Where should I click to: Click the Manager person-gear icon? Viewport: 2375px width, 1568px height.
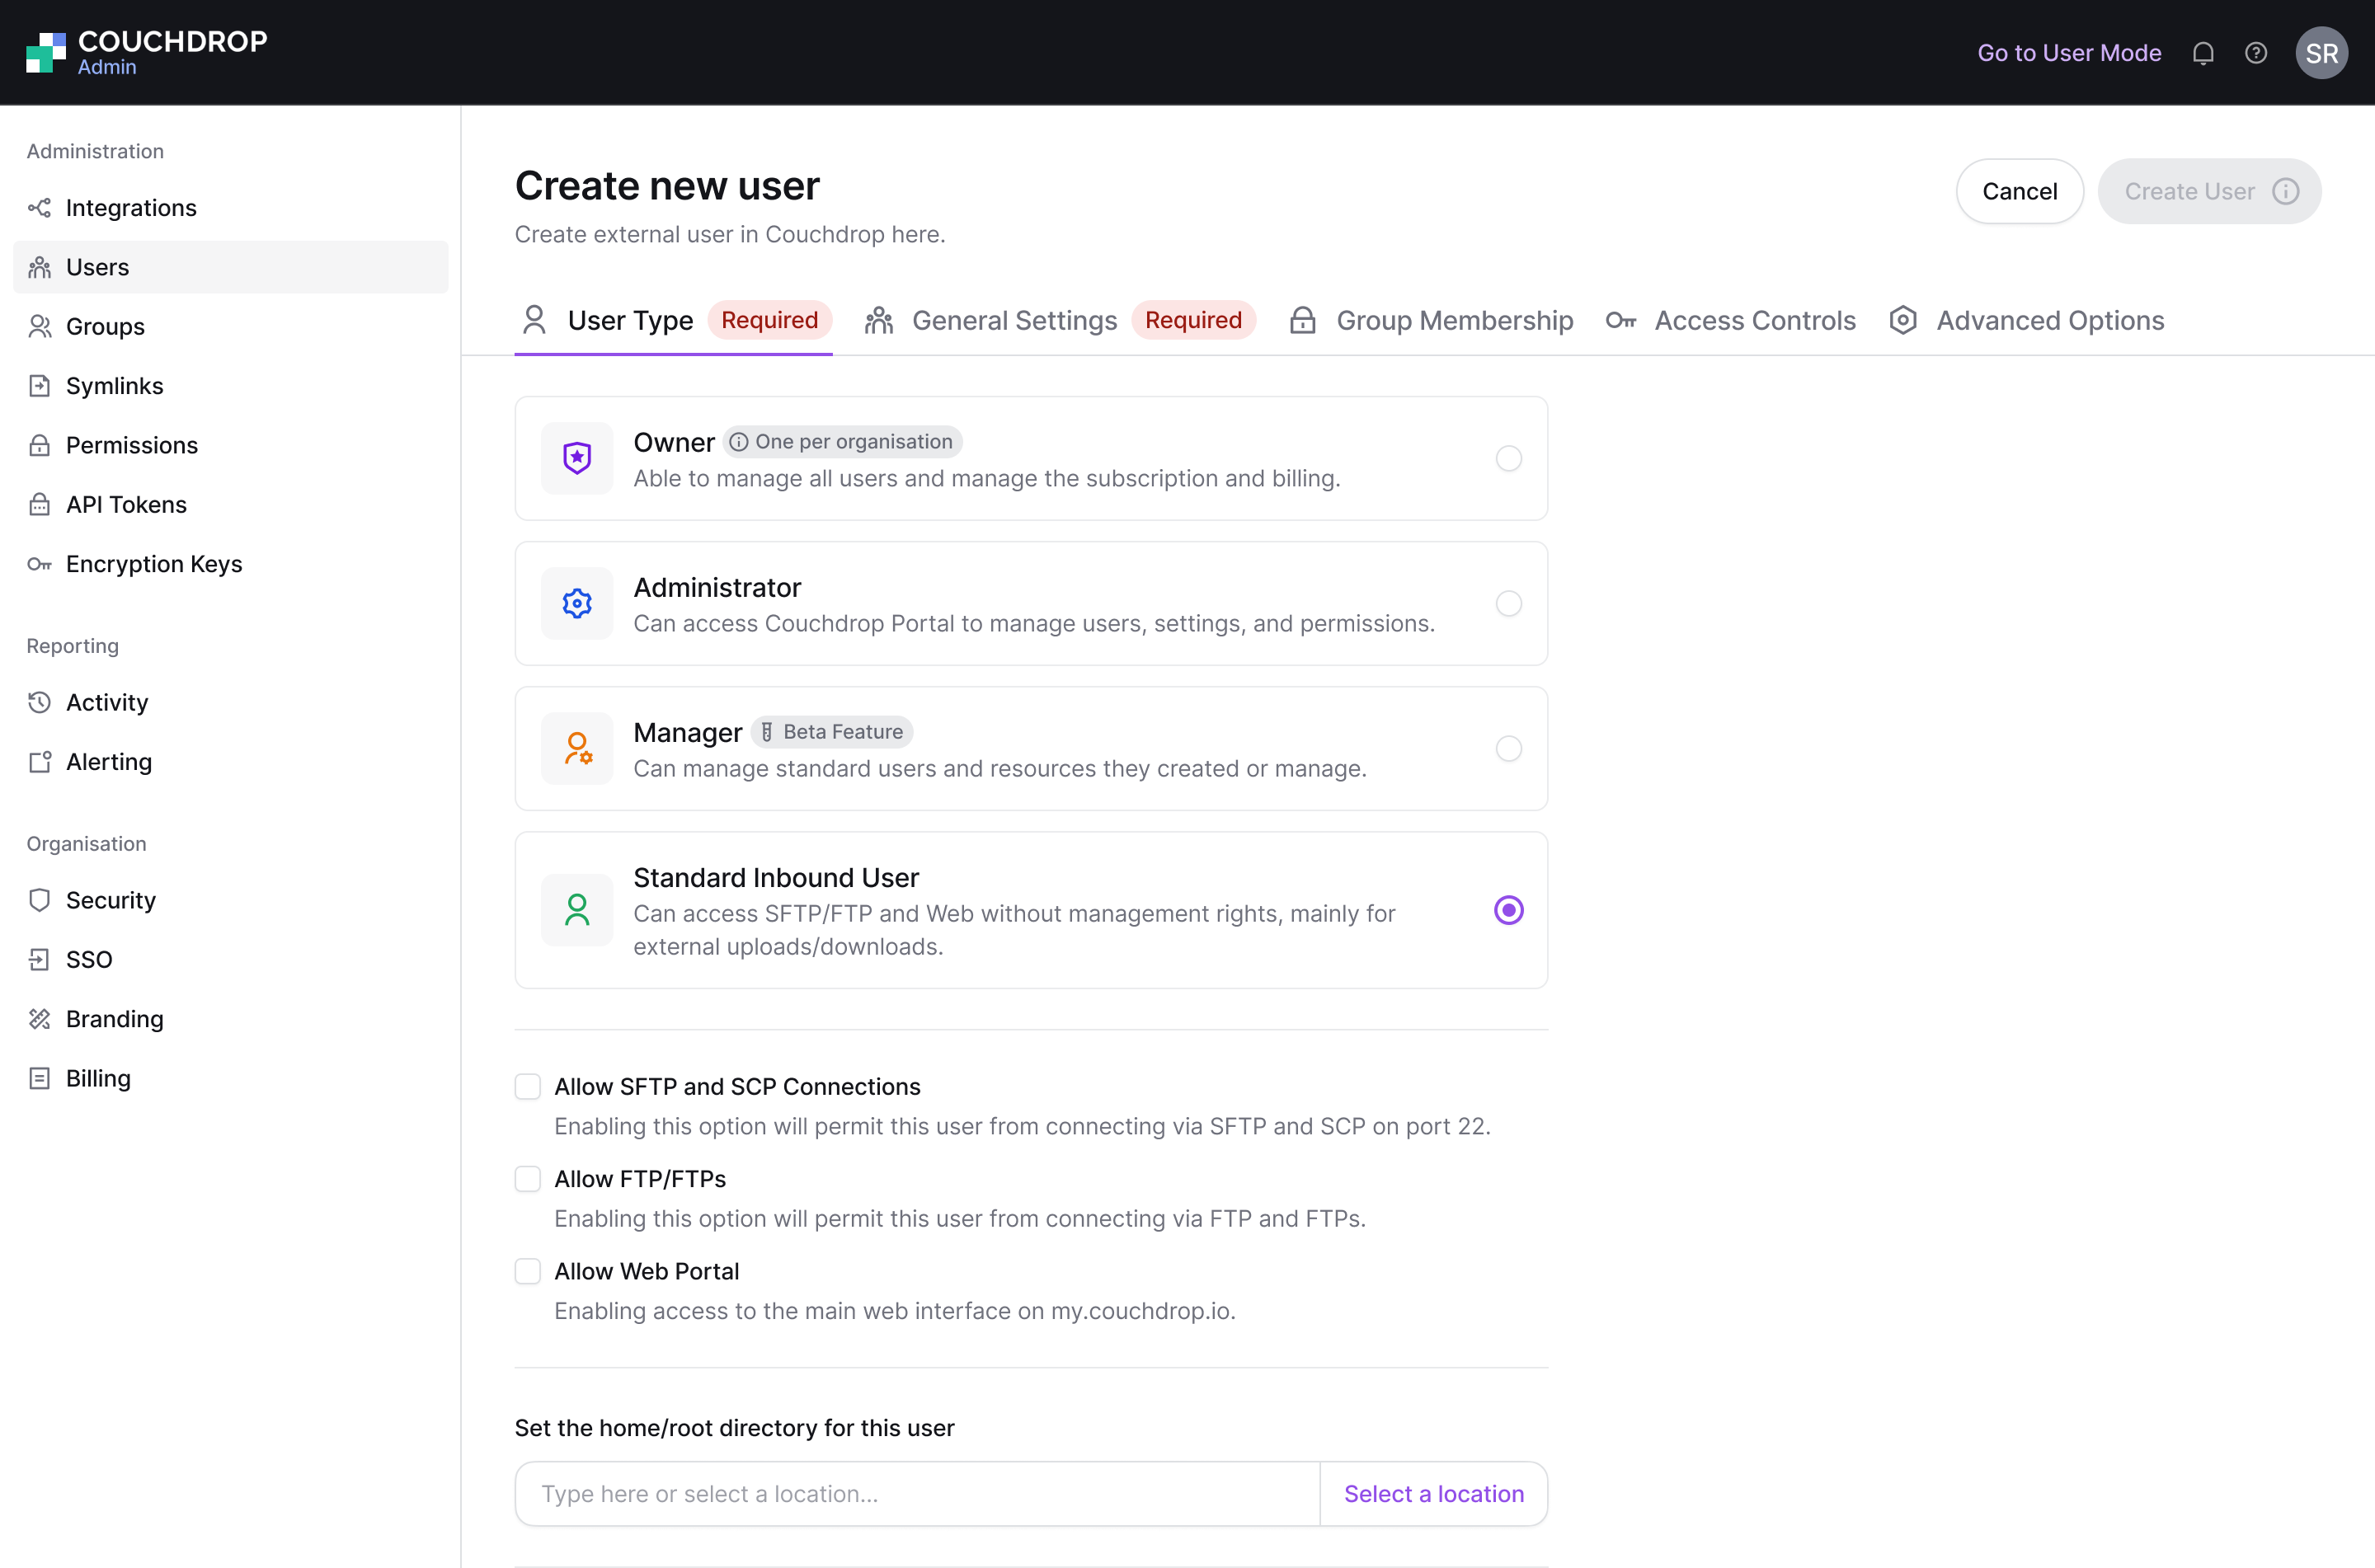coord(577,748)
